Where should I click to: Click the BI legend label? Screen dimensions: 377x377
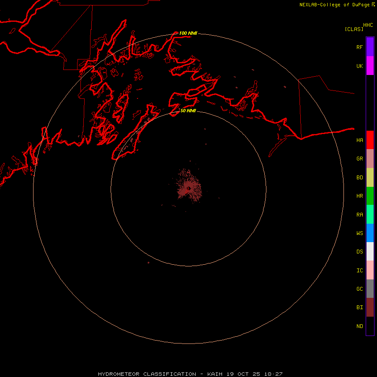(x=359, y=307)
